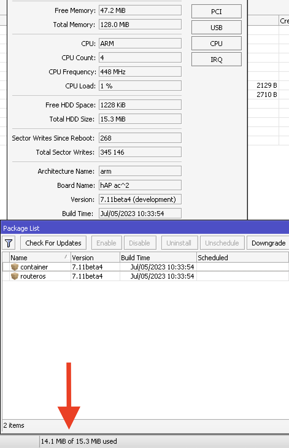Open the filter icon in Package List
Screen dimensions: 289x448
(9, 243)
